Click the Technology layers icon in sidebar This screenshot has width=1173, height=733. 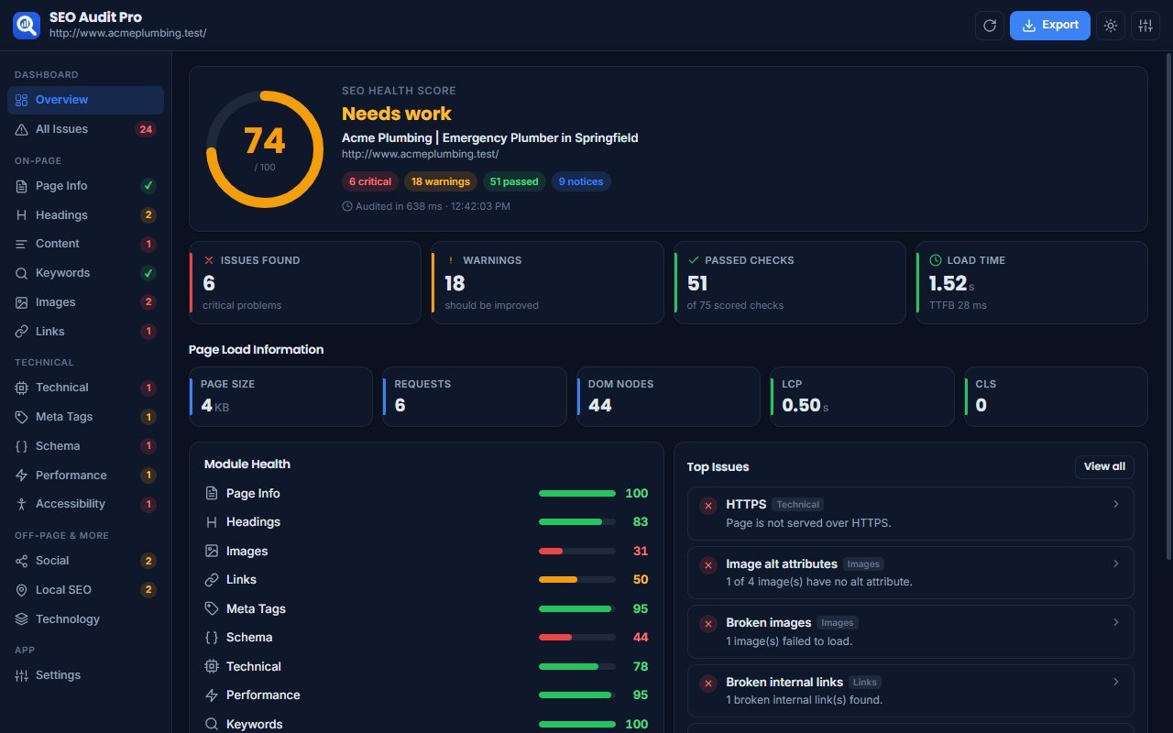tap(21, 619)
